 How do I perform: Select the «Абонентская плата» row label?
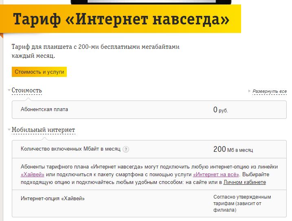point(44,109)
